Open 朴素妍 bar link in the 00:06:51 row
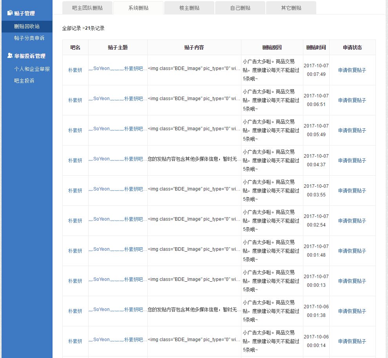Screen dimensions: 388x358 75,101
